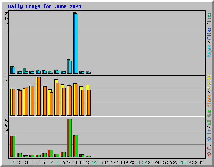This screenshot has width=214, height=167.
Task: Click the y-axis value 22524
Action: 6,18
